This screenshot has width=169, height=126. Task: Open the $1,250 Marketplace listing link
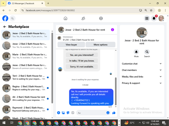pyautogui.click(x=78, y=40)
